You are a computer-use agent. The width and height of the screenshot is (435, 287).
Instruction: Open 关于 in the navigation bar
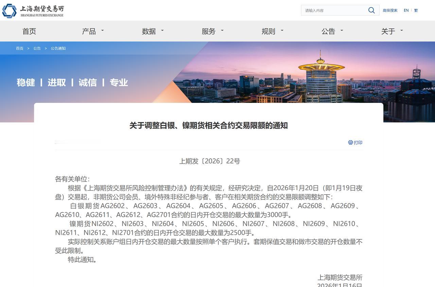point(388,31)
